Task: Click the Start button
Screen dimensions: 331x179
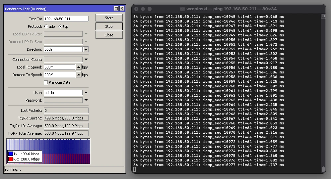Action: pos(109,18)
